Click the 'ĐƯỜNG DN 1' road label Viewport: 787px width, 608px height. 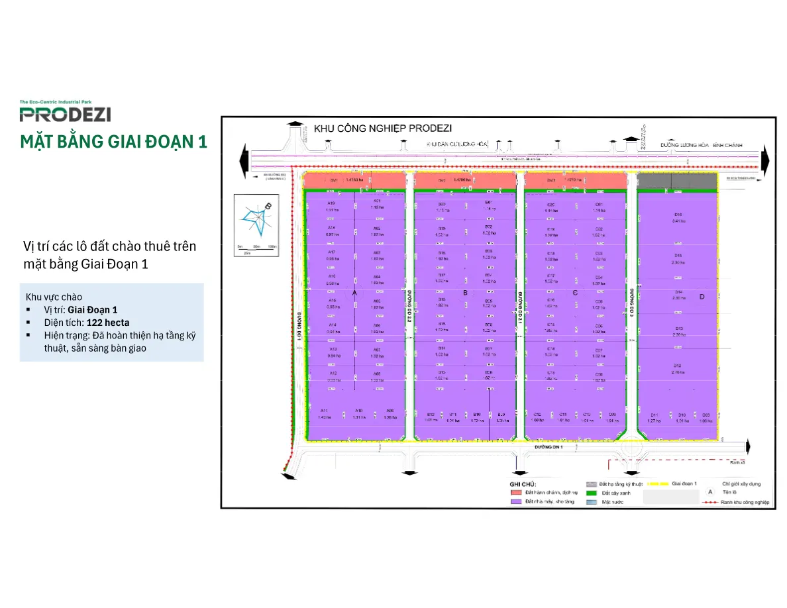click(x=549, y=447)
